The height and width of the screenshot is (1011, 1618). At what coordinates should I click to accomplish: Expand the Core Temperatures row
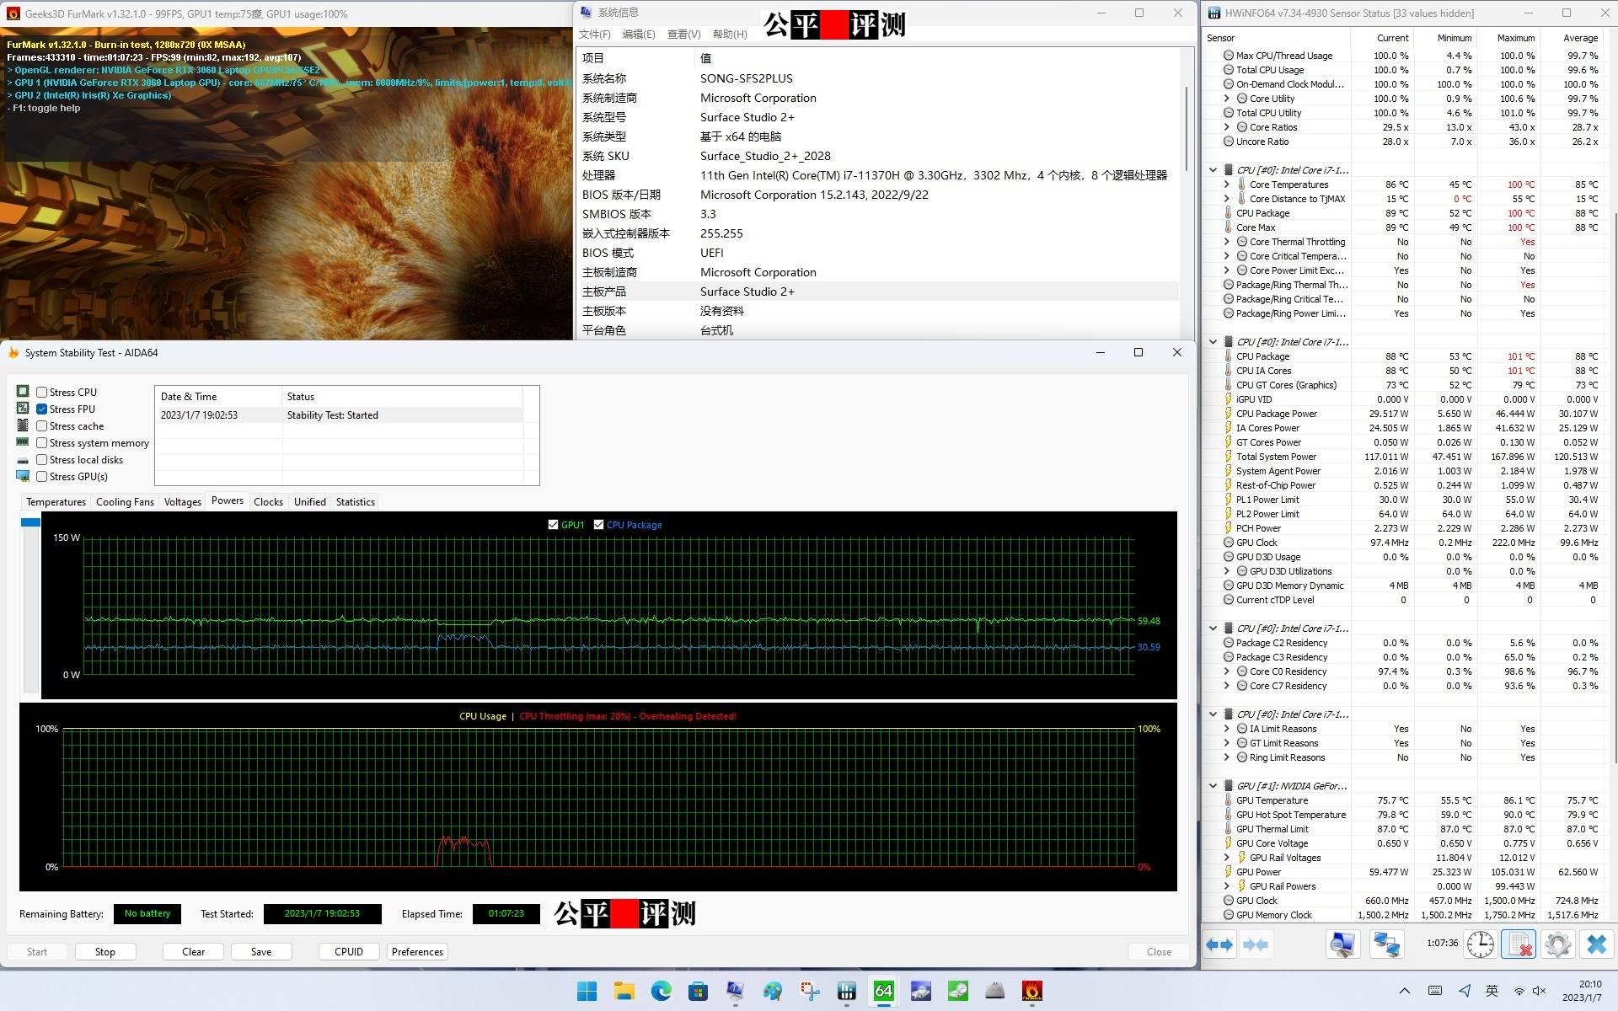[x=1227, y=185]
